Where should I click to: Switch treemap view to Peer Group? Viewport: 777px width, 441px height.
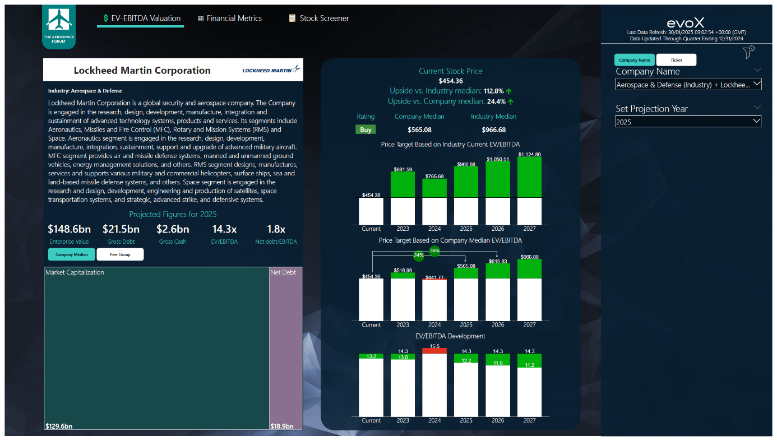pyautogui.click(x=120, y=254)
